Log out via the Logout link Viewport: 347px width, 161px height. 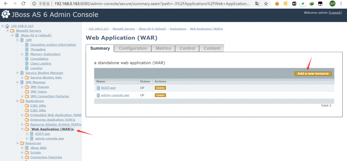pos(335,12)
